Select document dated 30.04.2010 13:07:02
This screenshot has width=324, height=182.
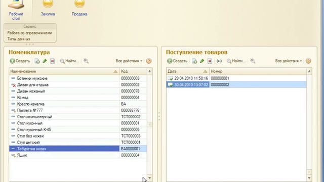click(236, 84)
